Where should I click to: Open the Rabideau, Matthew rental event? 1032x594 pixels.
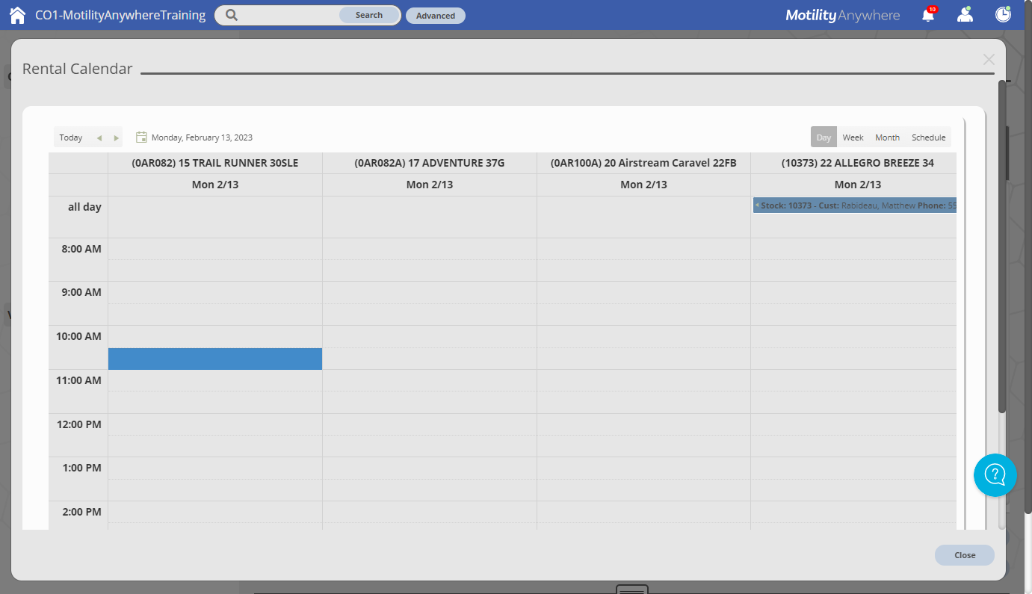tap(854, 205)
